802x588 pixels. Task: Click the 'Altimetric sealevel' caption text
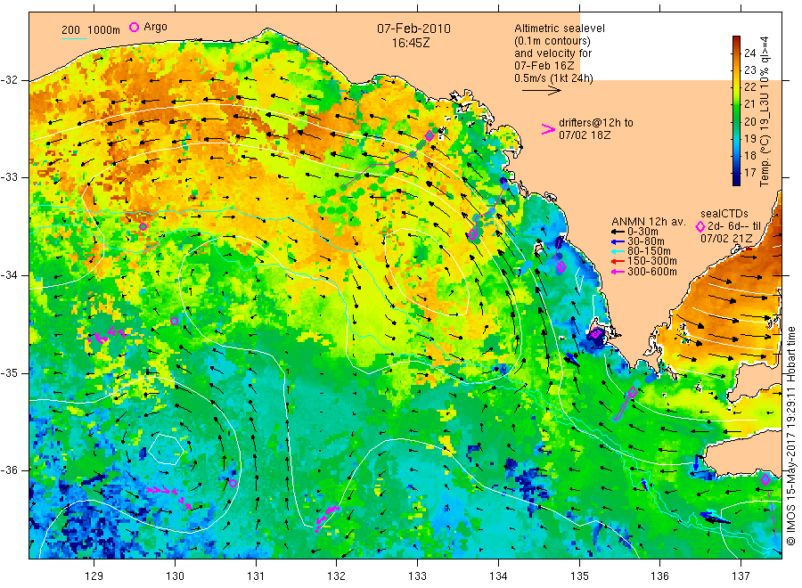(x=560, y=29)
